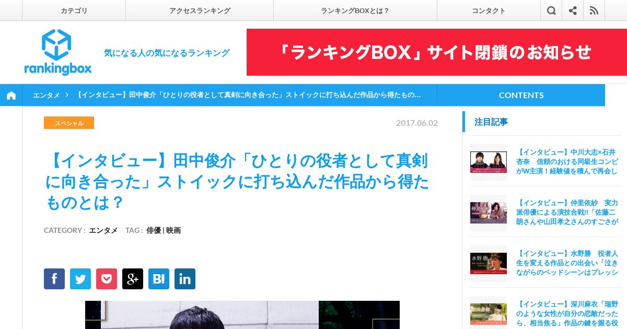Open the コンタクト menu item

(x=489, y=10)
